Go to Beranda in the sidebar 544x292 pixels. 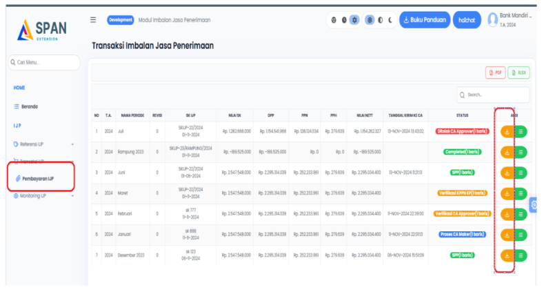point(28,106)
